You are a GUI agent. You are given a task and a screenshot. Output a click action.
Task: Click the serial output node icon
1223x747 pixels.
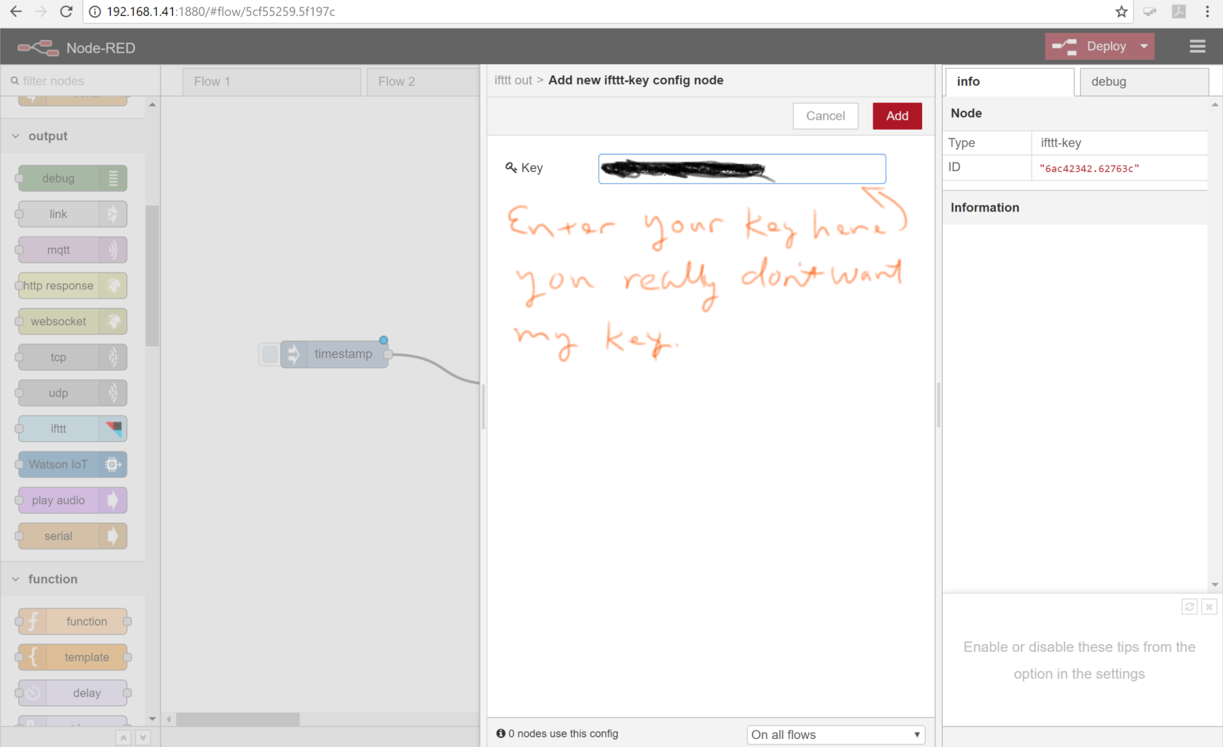(x=113, y=536)
